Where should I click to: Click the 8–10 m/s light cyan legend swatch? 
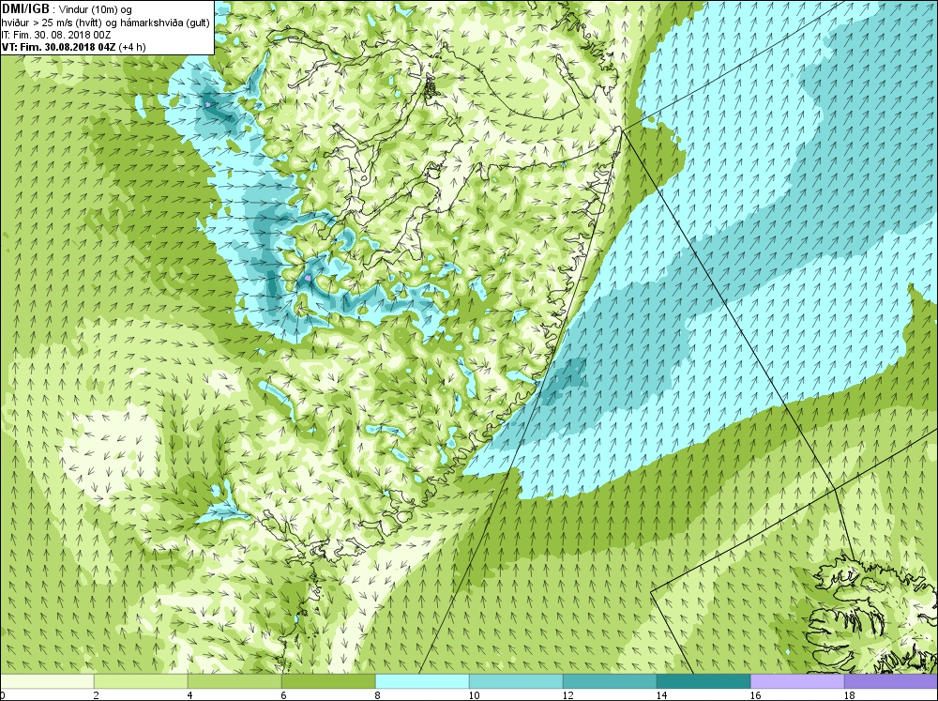422,681
